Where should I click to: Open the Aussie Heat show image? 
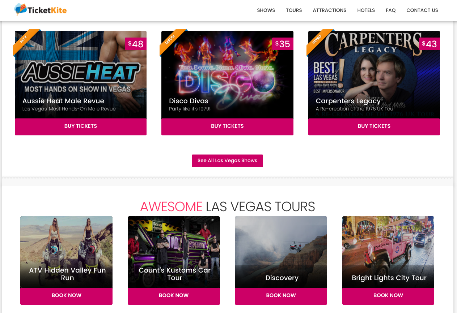pos(81,74)
